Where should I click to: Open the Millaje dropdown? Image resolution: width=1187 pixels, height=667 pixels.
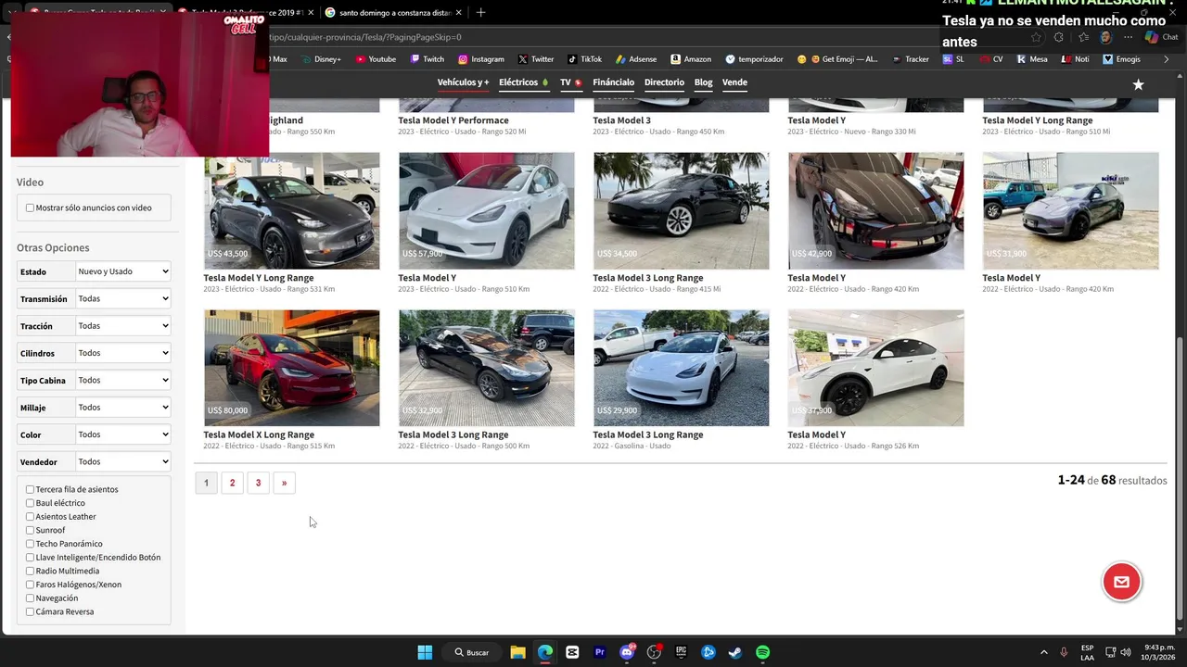click(123, 408)
